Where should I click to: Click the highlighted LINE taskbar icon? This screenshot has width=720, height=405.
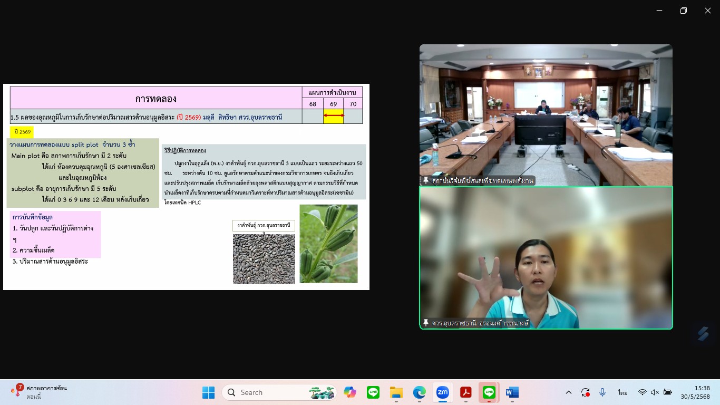(x=489, y=392)
